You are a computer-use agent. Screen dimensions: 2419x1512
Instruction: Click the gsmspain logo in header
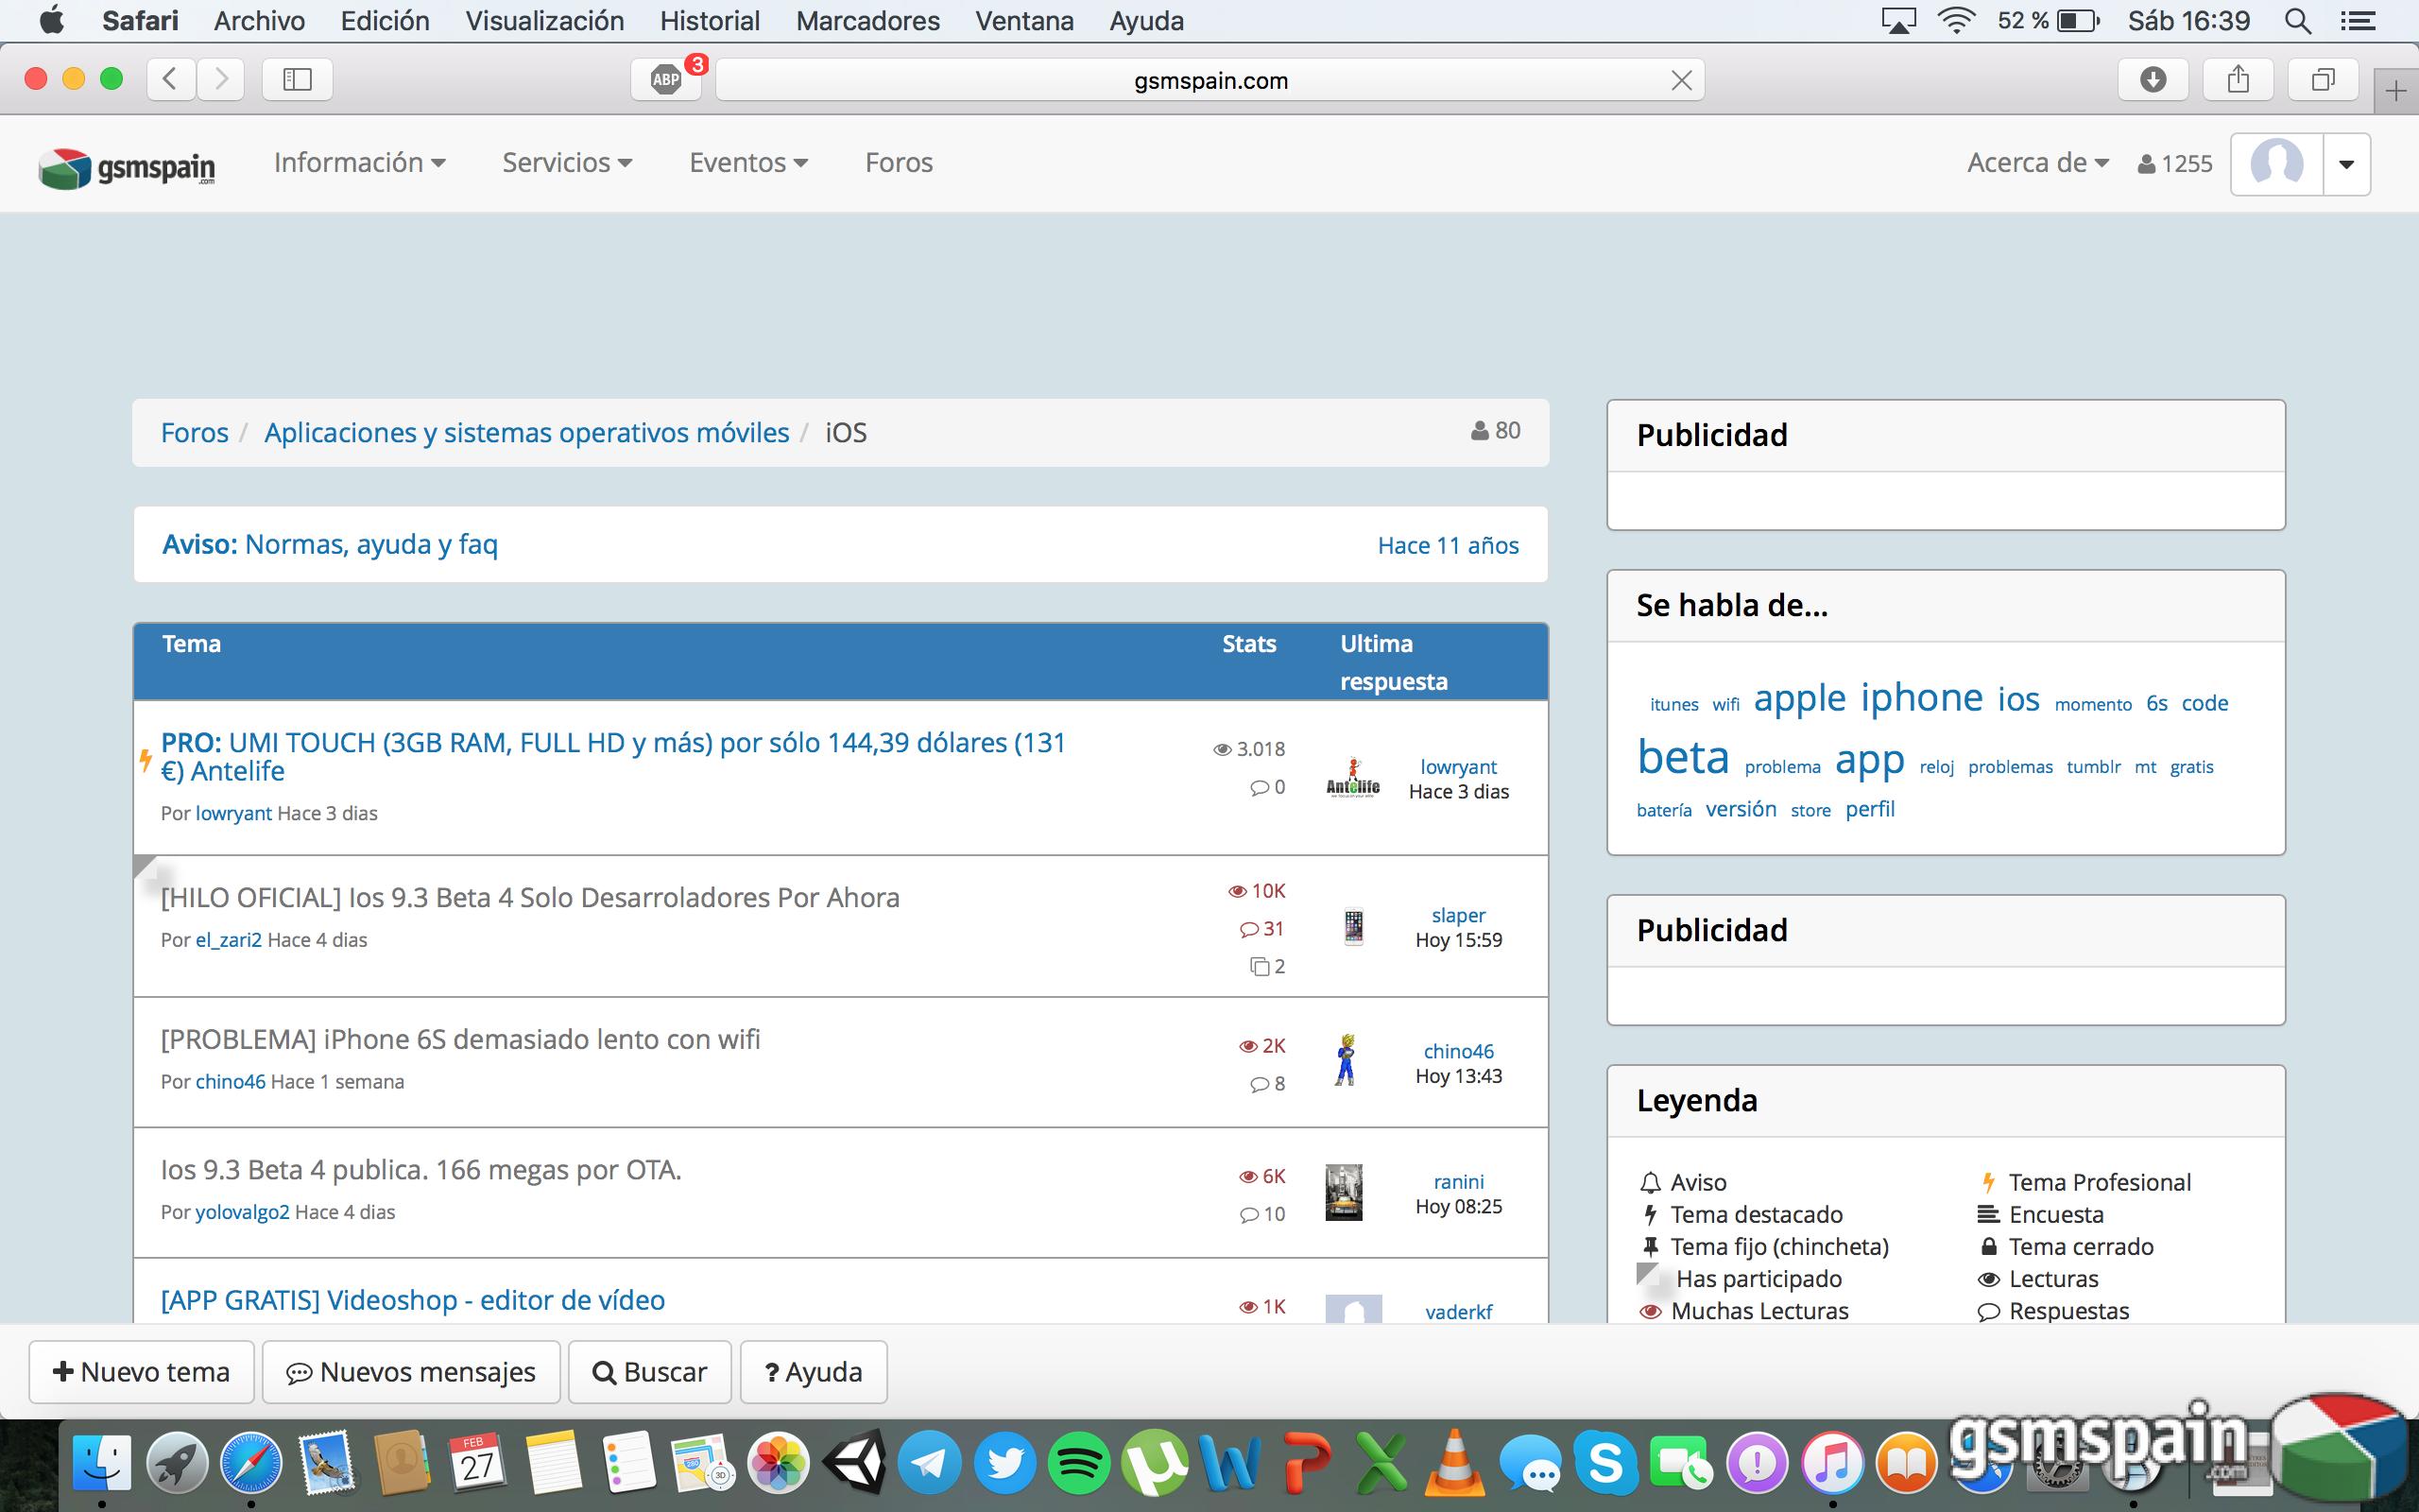click(x=127, y=167)
